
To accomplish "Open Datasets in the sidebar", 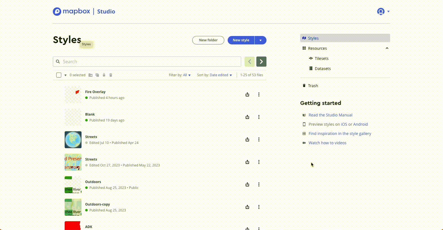I will pos(322,69).
